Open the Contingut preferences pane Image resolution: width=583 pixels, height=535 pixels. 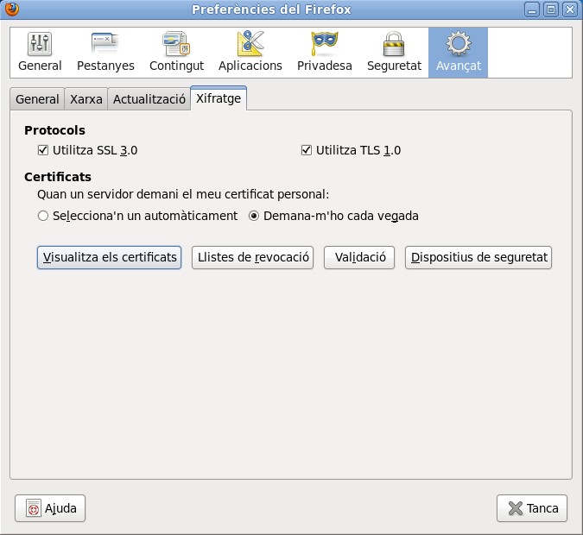(176, 53)
